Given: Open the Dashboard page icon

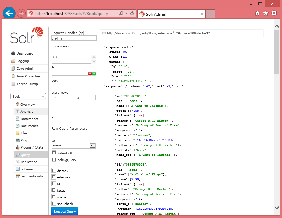Looking at the screenshot, I should (x=13, y=53).
